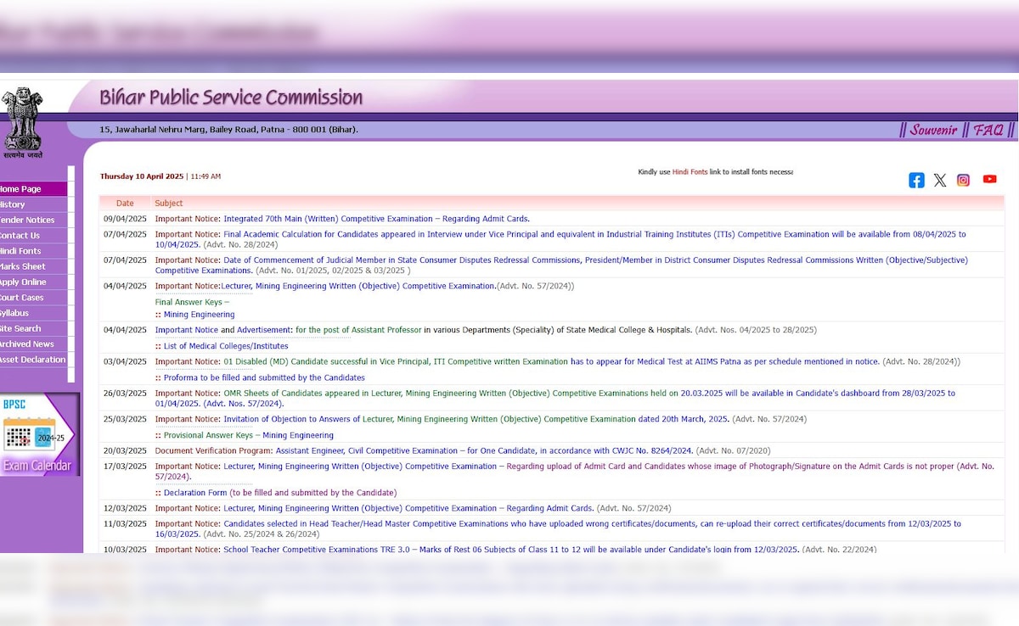This screenshot has width=1019, height=626.
Task: Open the Souvenir link
Action: [932, 130]
